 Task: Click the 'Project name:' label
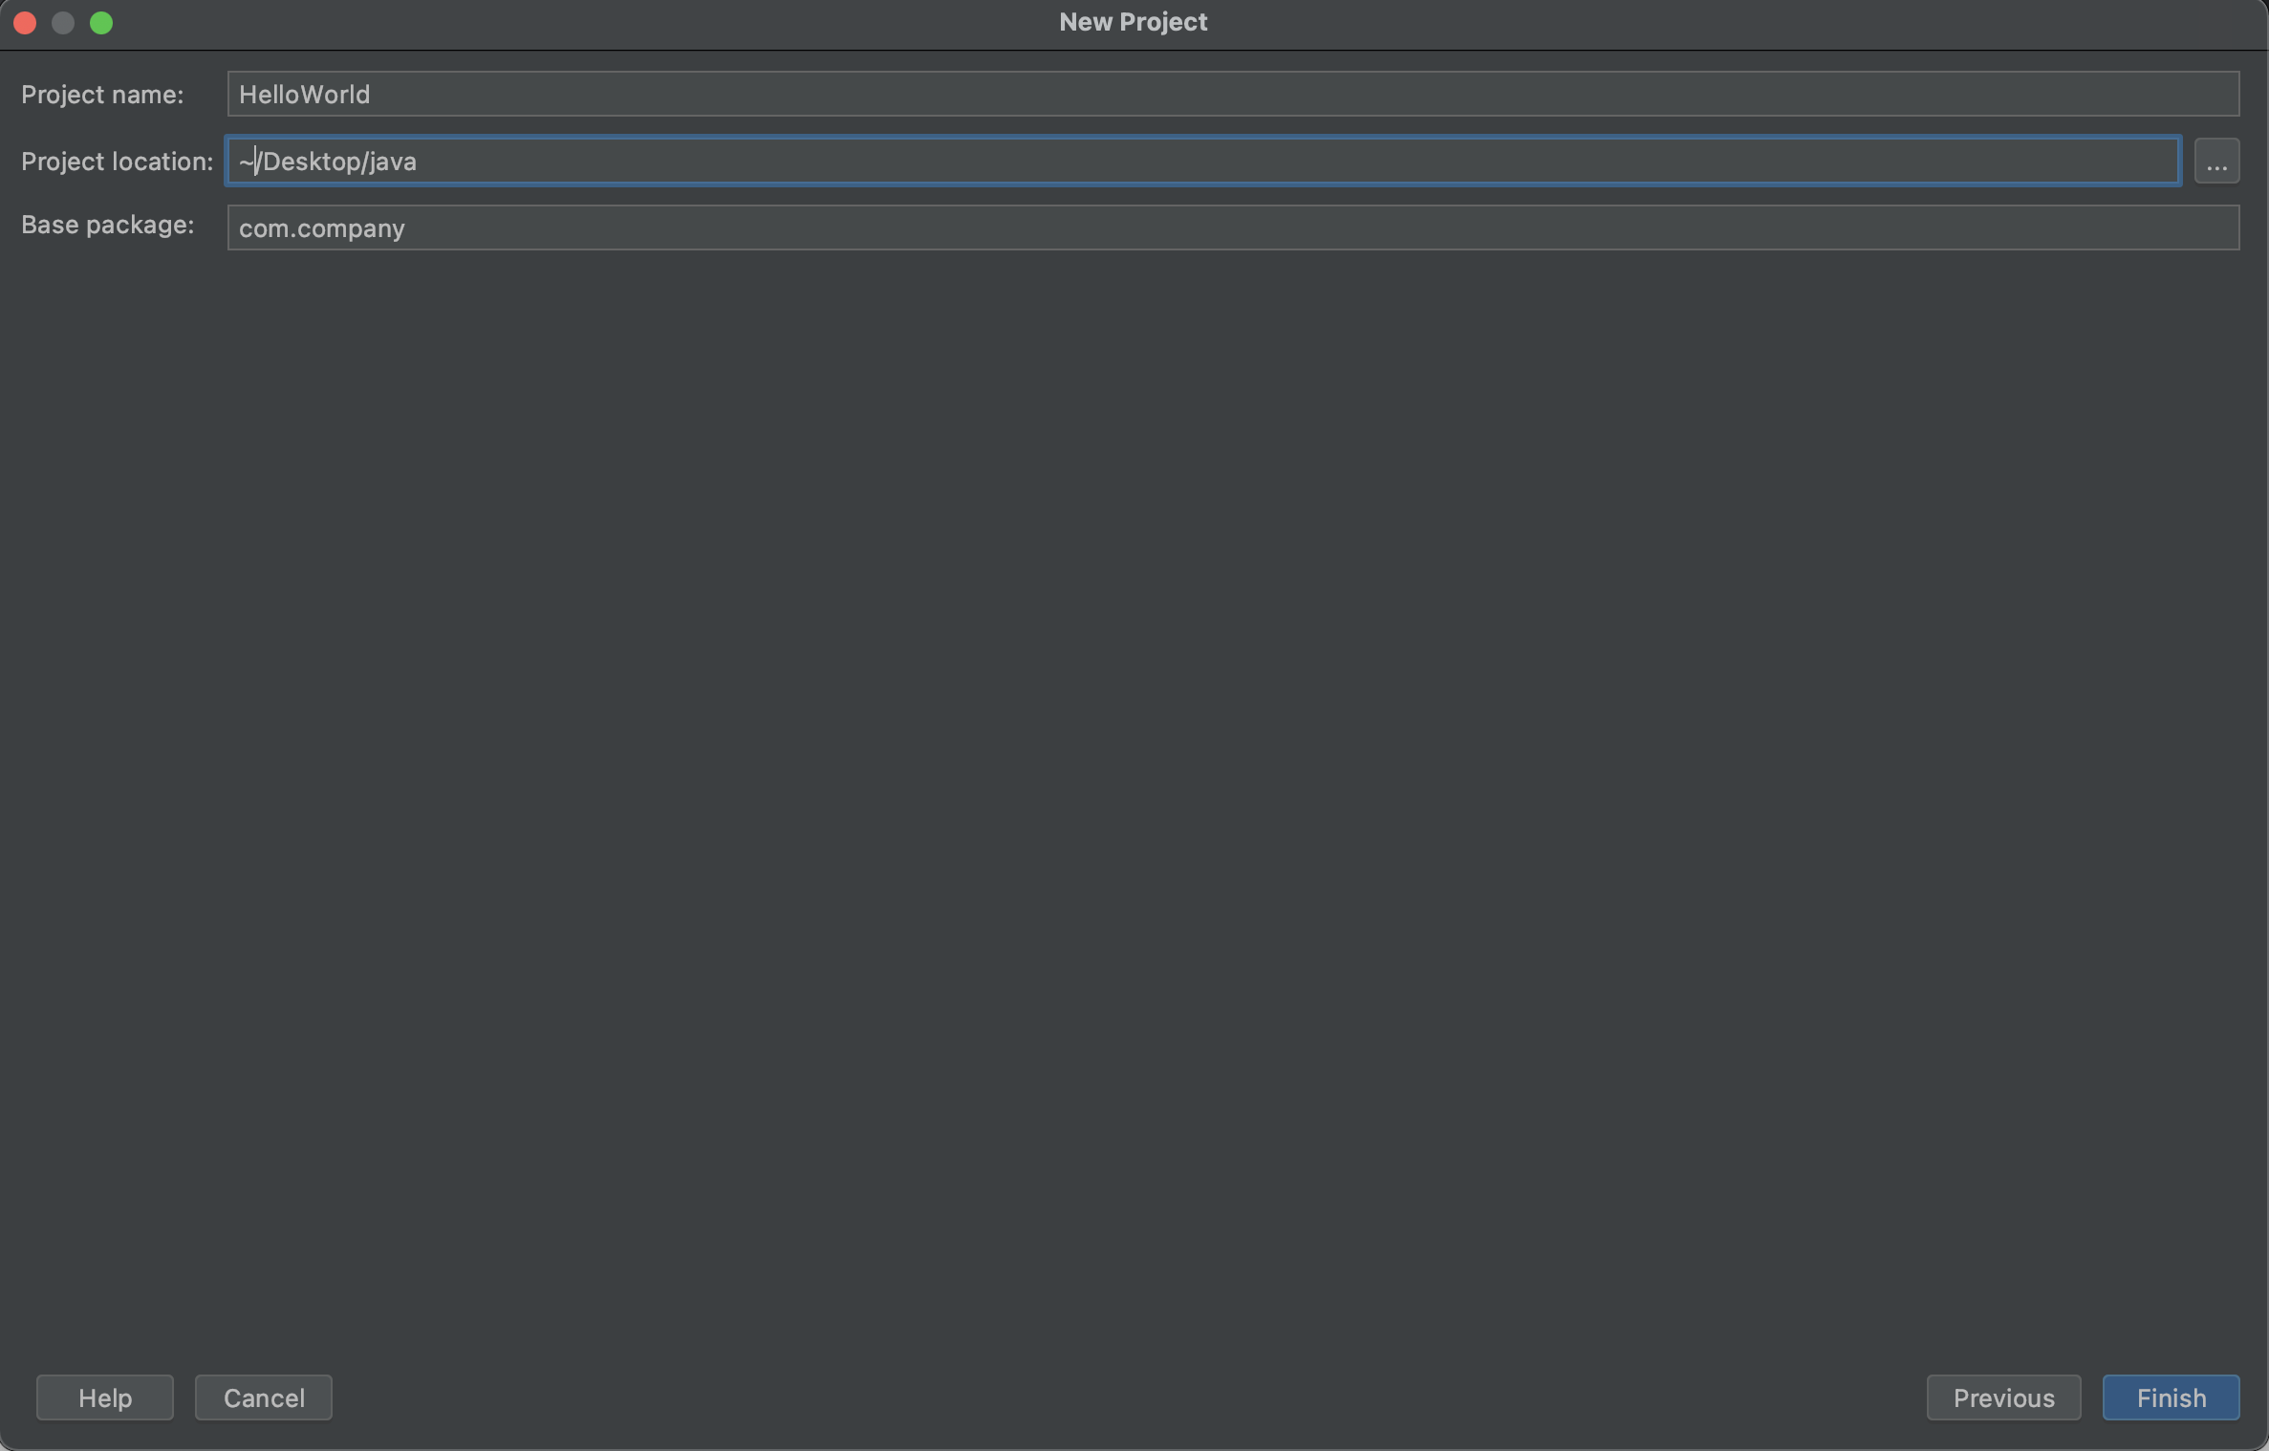102,95
